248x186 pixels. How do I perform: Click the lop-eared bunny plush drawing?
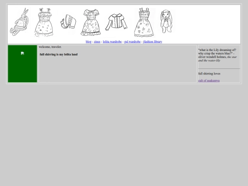pyautogui.click(x=166, y=22)
